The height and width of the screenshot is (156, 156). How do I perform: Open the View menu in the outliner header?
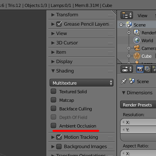coord(142,16)
